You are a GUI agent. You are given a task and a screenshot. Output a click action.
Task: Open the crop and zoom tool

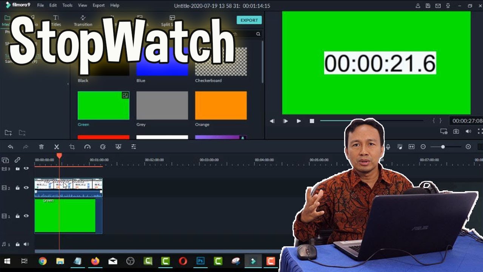(72, 147)
